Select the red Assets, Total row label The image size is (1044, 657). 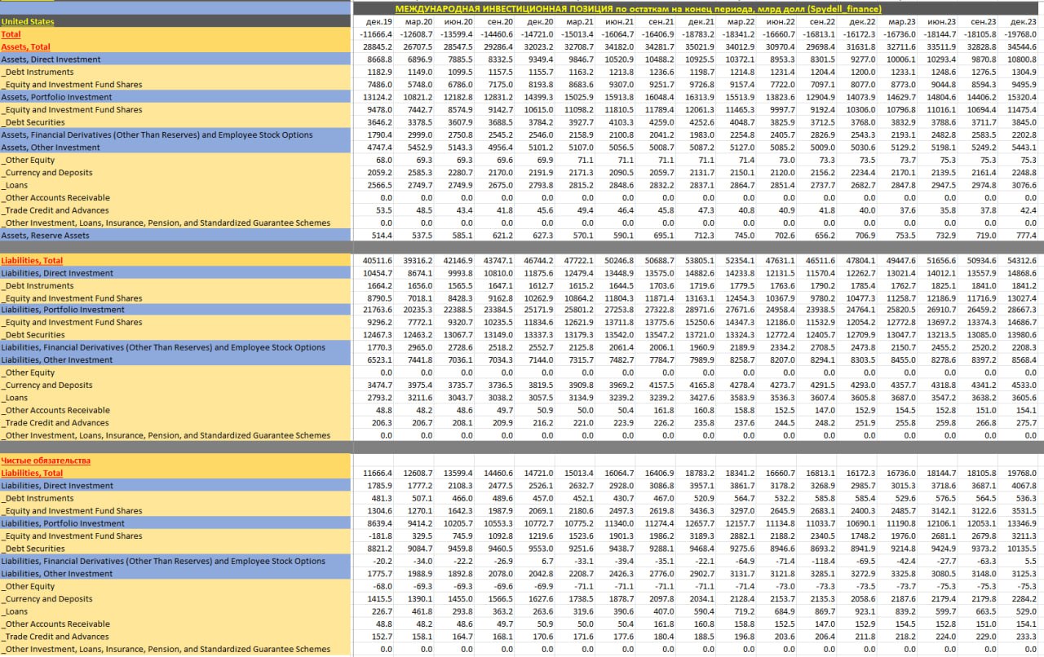tap(25, 46)
